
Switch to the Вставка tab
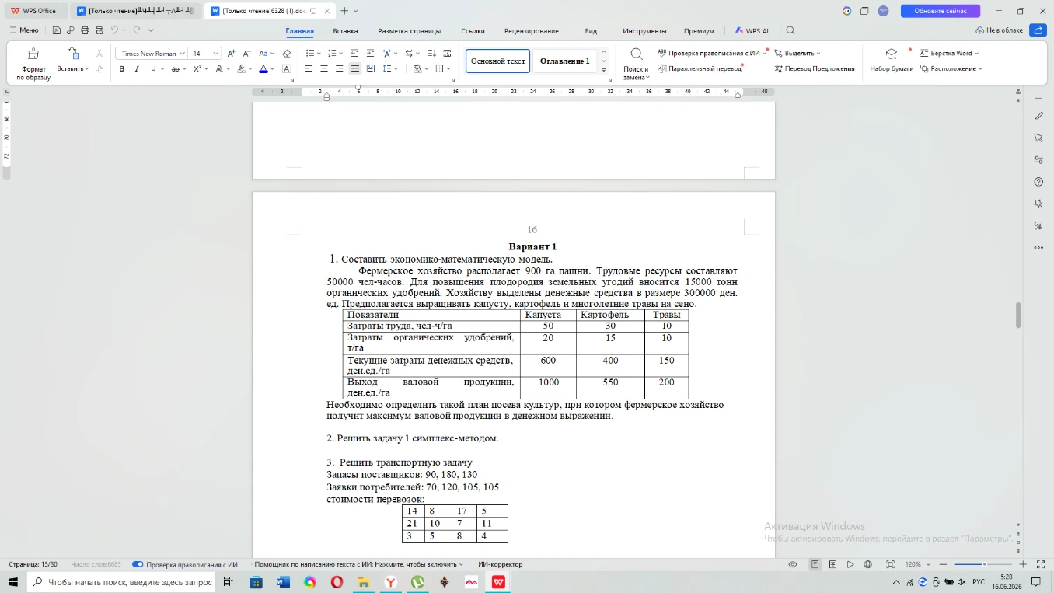click(345, 31)
